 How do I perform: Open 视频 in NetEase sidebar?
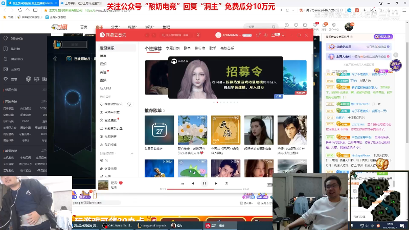tap(103, 64)
